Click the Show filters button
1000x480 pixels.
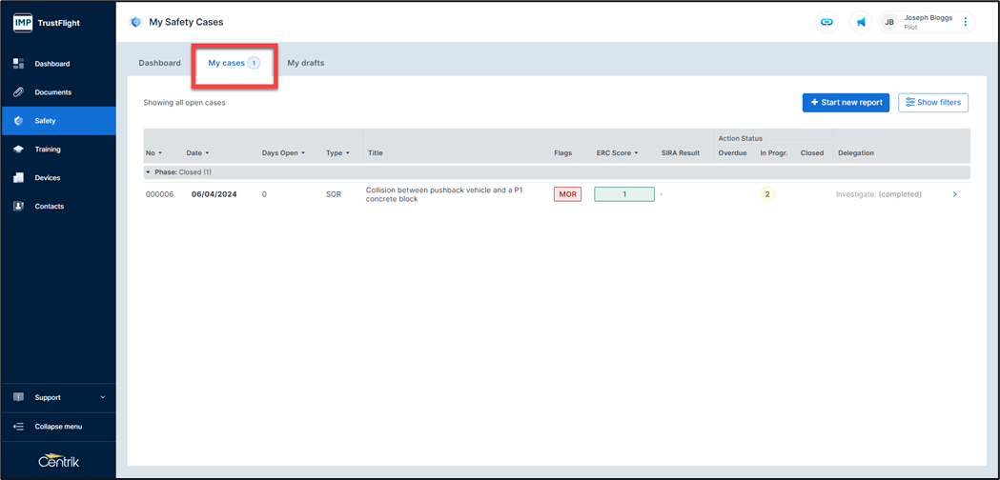933,103
